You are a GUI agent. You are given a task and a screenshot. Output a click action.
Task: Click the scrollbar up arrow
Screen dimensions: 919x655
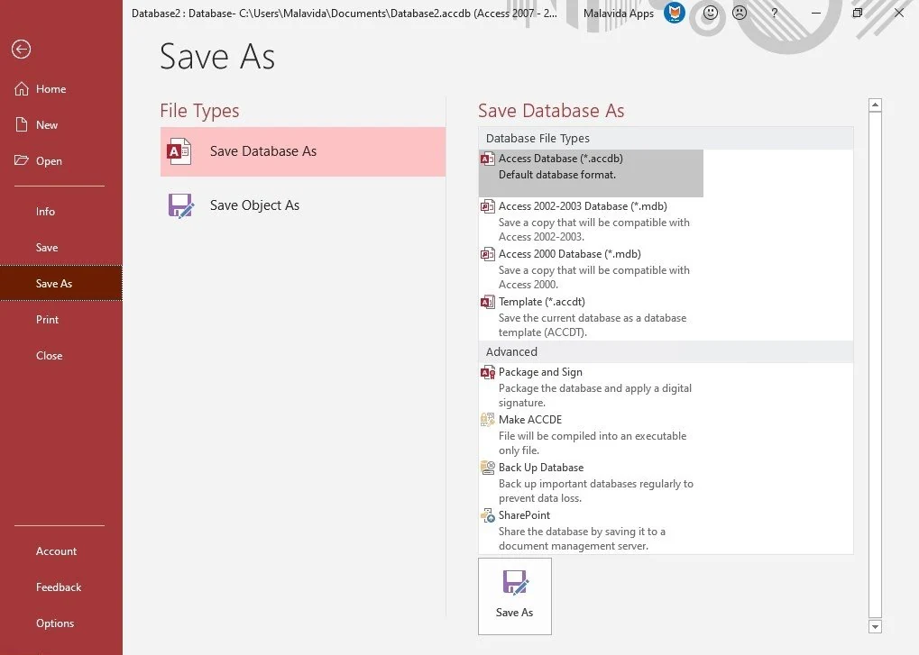click(x=875, y=105)
